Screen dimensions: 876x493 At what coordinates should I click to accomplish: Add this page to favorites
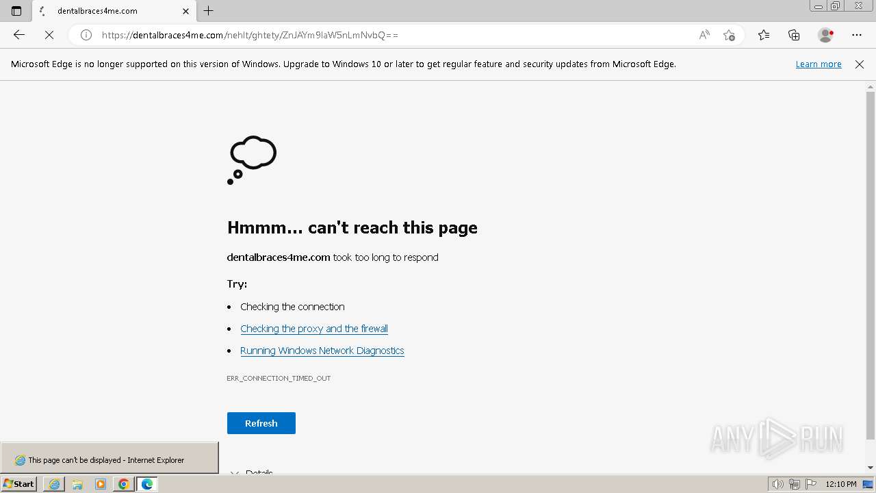click(x=729, y=35)
